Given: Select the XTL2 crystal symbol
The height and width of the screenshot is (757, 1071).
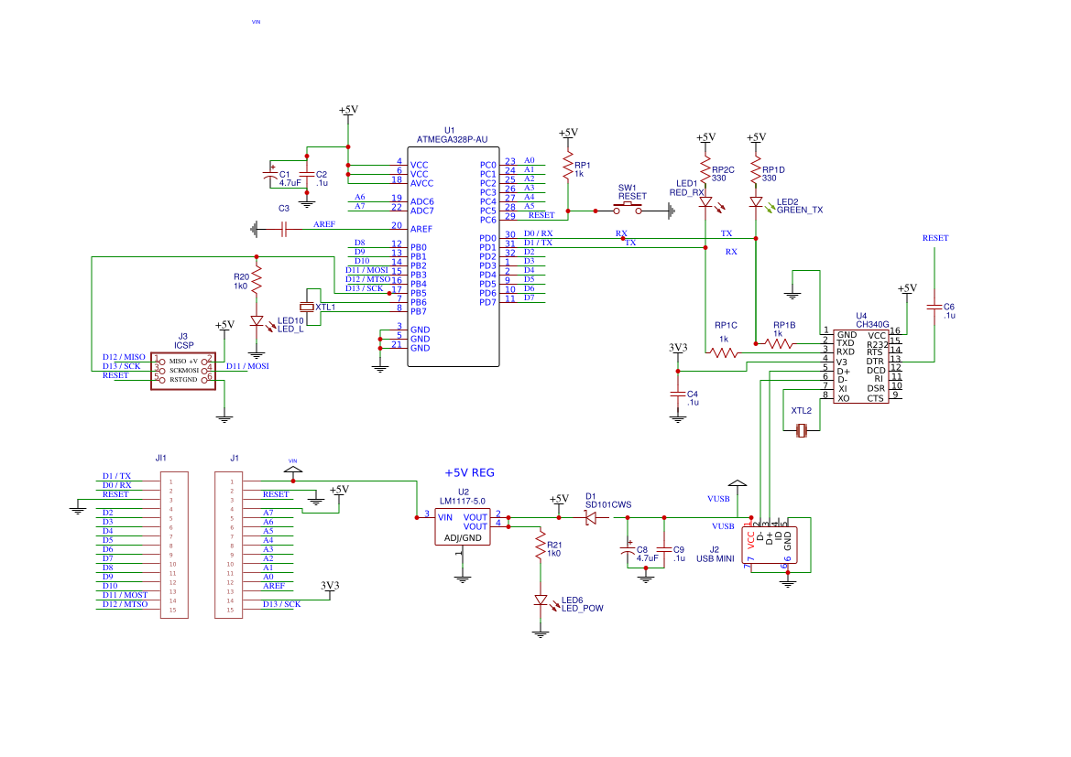Looking at the screenshot, I should (x=802, y=431).
